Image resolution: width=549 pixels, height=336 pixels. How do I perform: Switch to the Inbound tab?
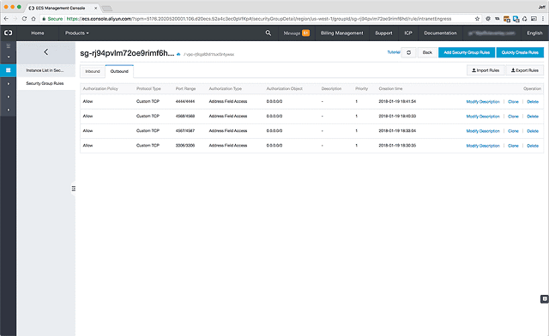tap(93, 71)
